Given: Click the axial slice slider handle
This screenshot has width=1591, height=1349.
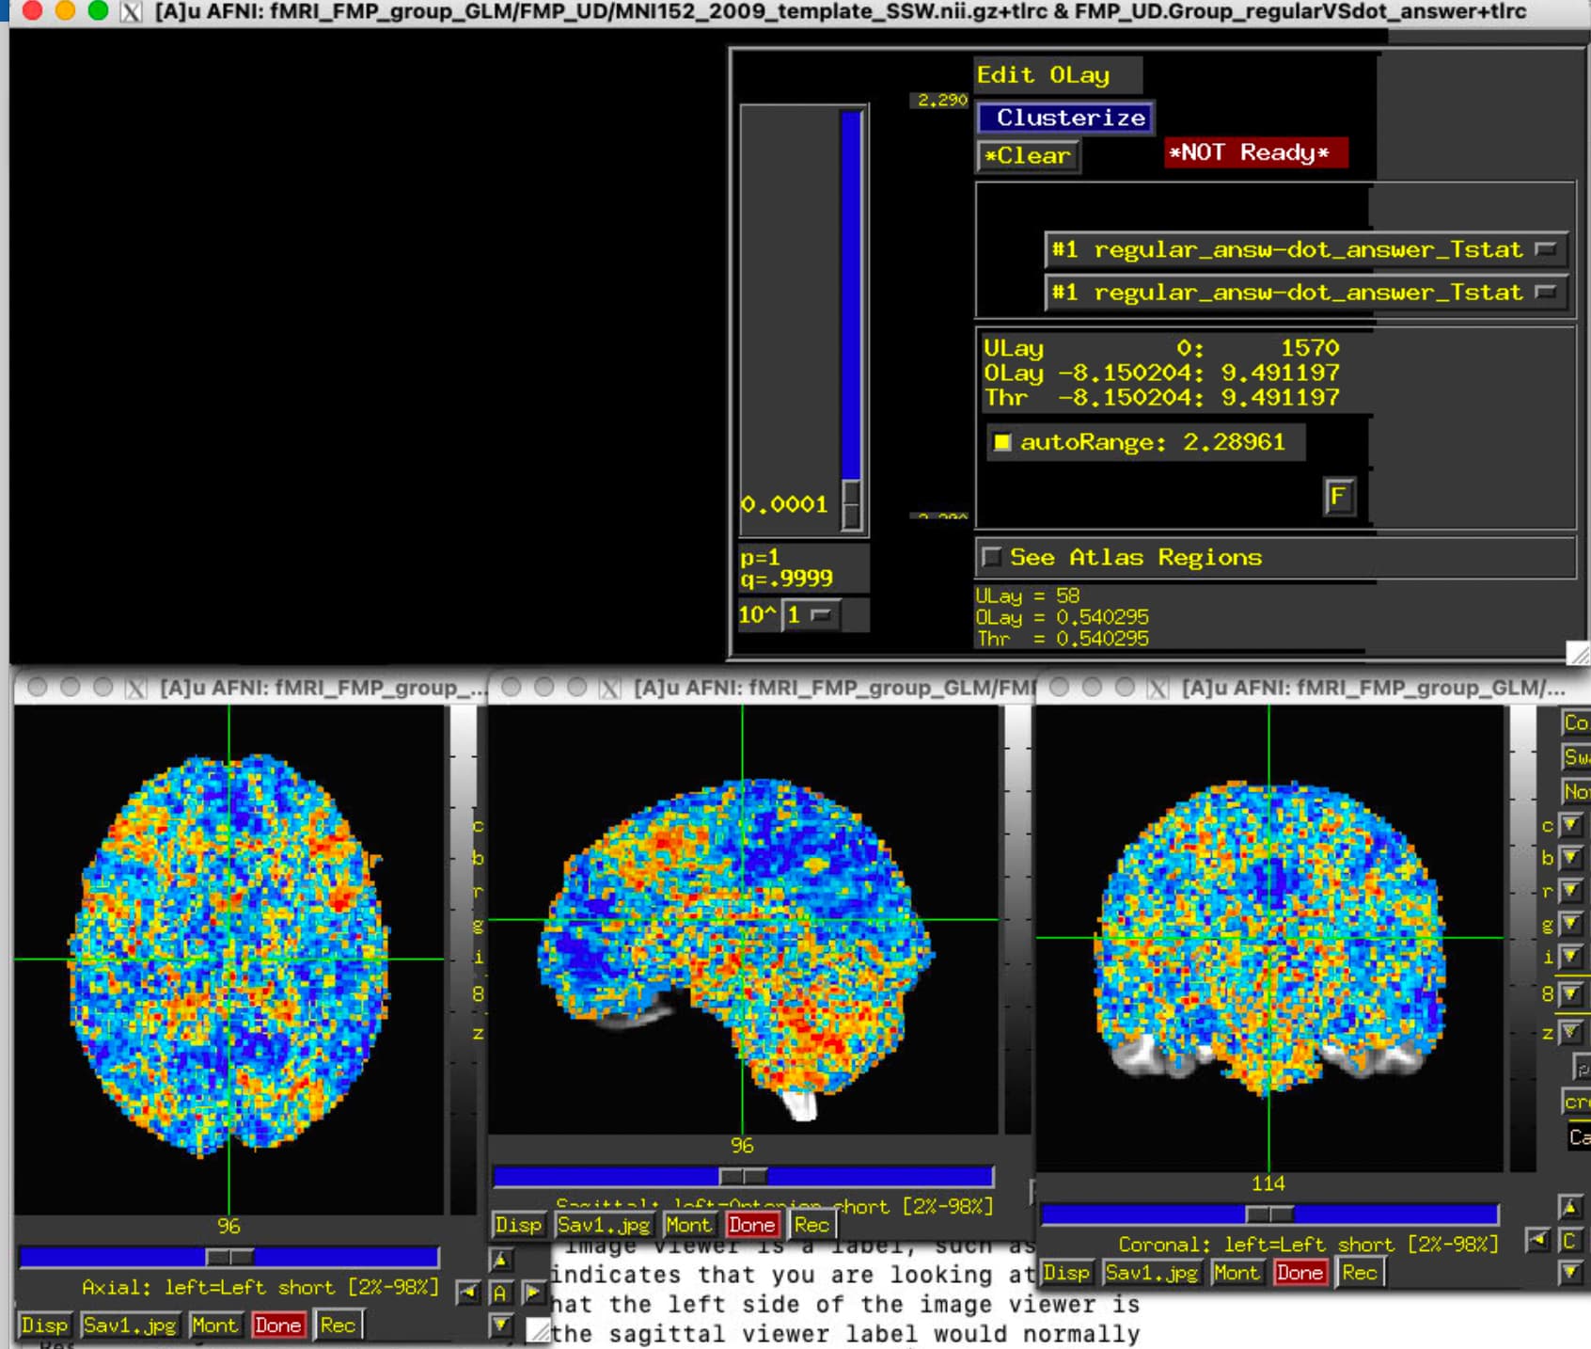Looking at the screenshot, I should pos(229,1257).
